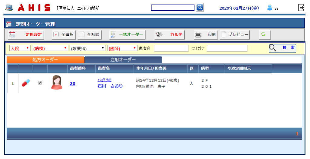The width and height of the screenshot is (310, 159).
Task: Open the (病棟) ward dropdown
Action: pyautogui.click(x=50, y=48)
